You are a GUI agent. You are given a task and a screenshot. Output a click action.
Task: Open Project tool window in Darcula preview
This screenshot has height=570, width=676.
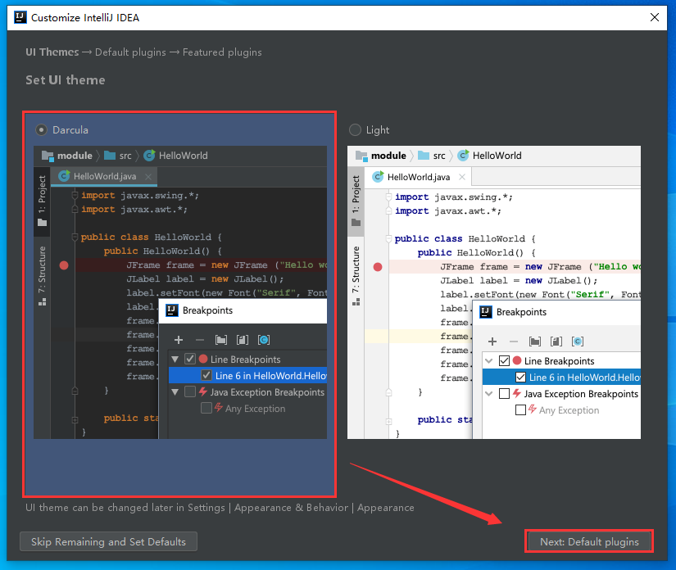pyautogui.click(x=42, y=201)
